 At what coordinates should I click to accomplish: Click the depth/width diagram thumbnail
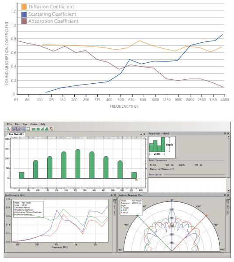pos(162,147)
